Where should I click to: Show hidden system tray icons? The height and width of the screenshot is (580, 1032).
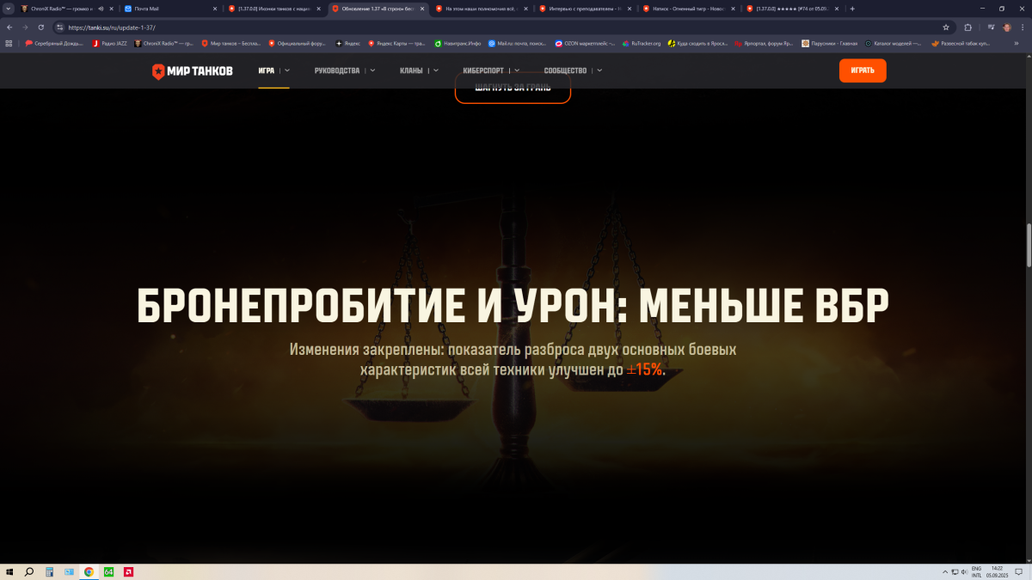(x=945, y=571)
